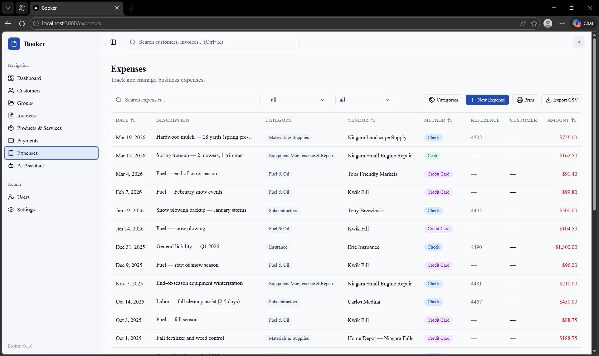This screenshot has height=356, width=599.
Task: Open the Users admin page
Action: click(x=23, y=197)
